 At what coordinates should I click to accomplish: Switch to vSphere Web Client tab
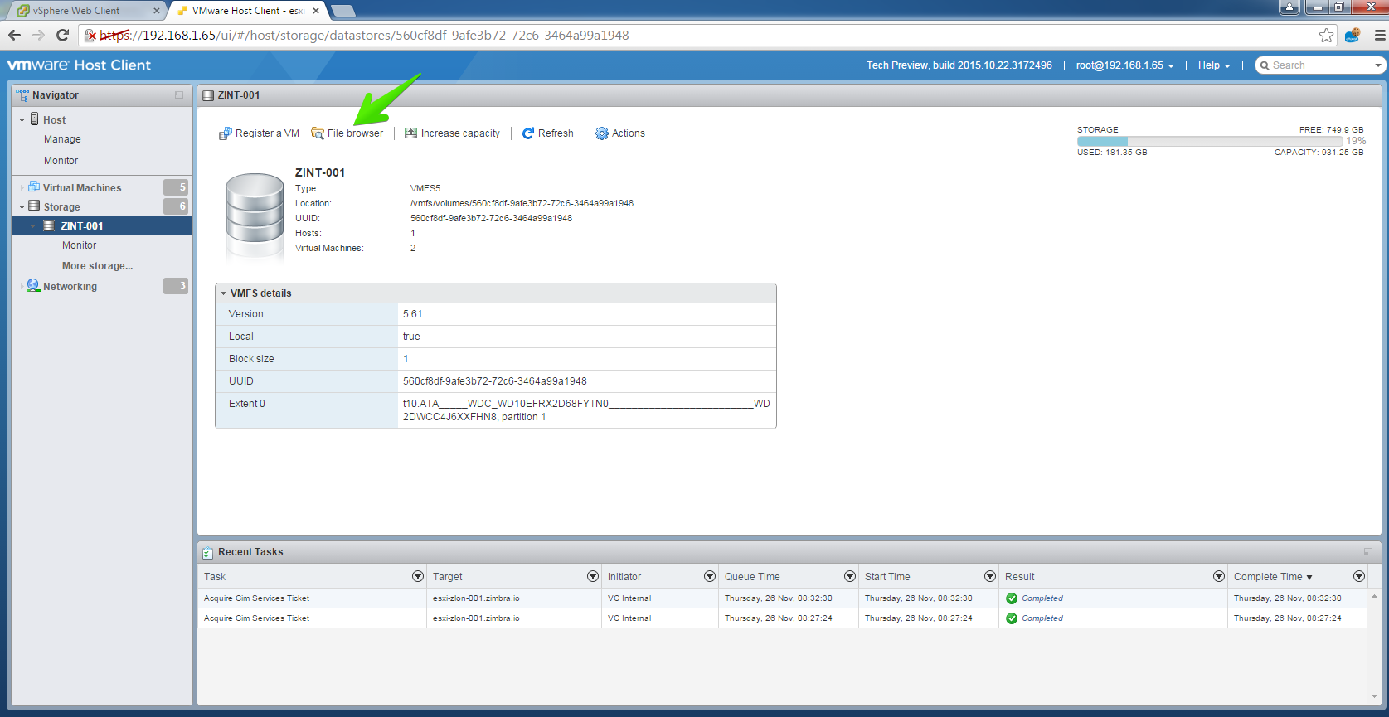click(x=85, y=11)
